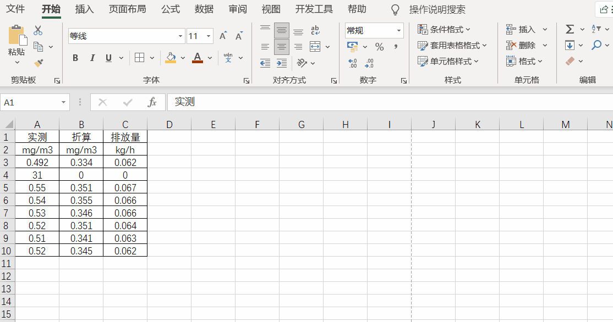Viewport: 613px width, 322px height.
Task: Switch to 页面布局 tab
Action: (x=128, y=9)
